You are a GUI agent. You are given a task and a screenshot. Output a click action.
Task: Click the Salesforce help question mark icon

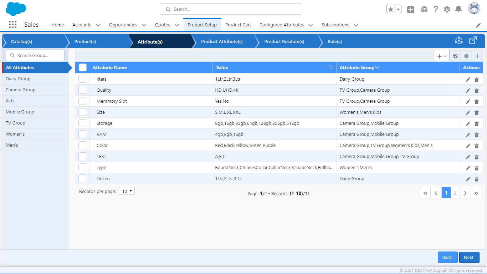(436, 9)
